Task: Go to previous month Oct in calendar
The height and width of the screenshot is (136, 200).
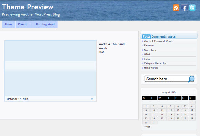Action: tap(147, 127)
